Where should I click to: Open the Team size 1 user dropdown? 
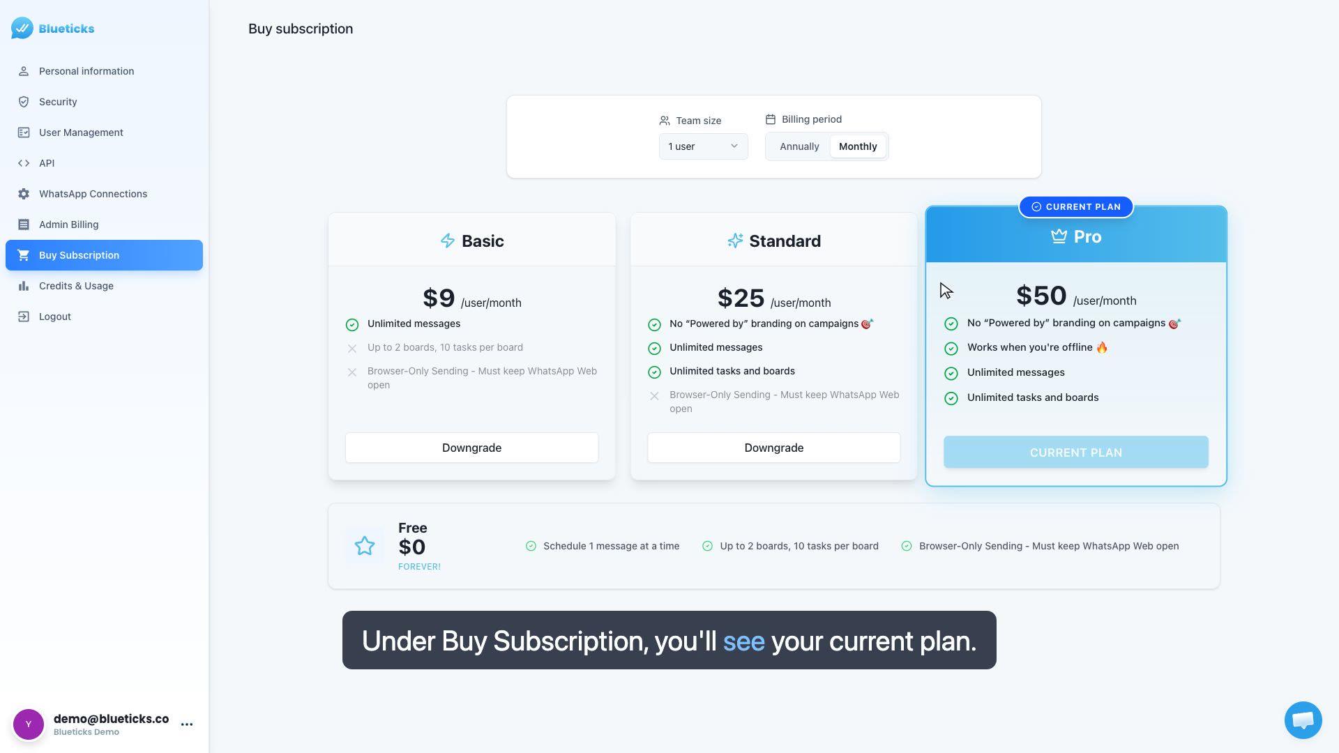703,146
